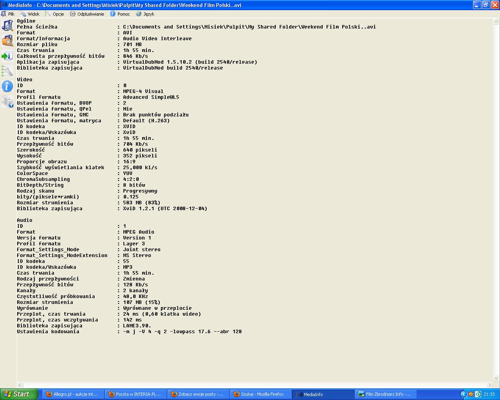Click the 'Progresywny' scan type value
500x400 pixels.
pyautogui.click(x=140, y=191)
